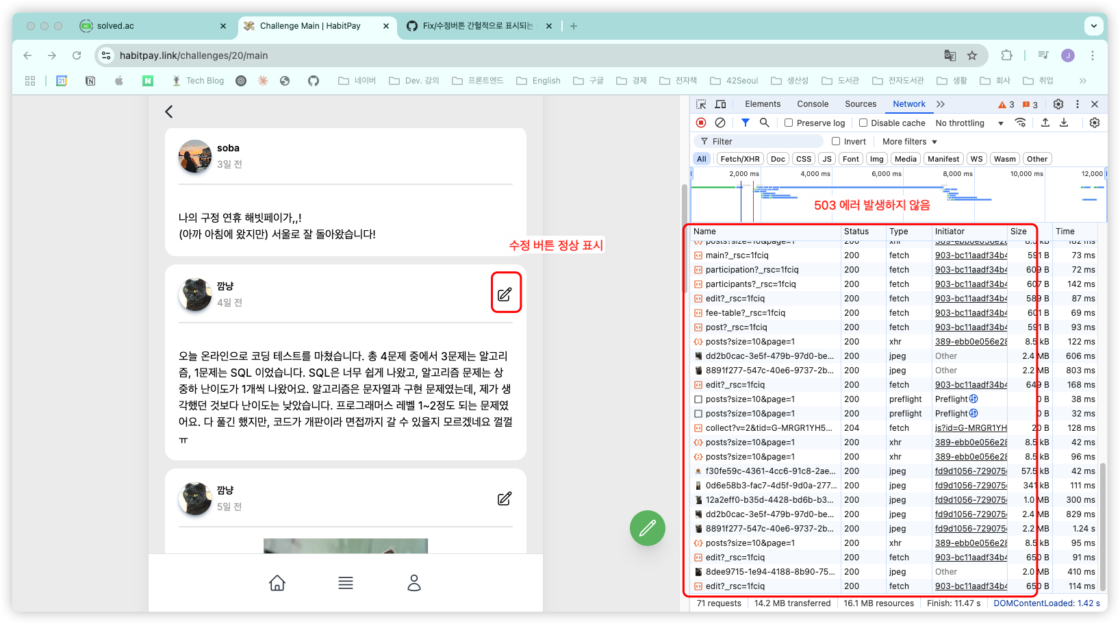Check the Disable cache option
The height and width of the screenshot is (624, 1120).
(863, 123)
